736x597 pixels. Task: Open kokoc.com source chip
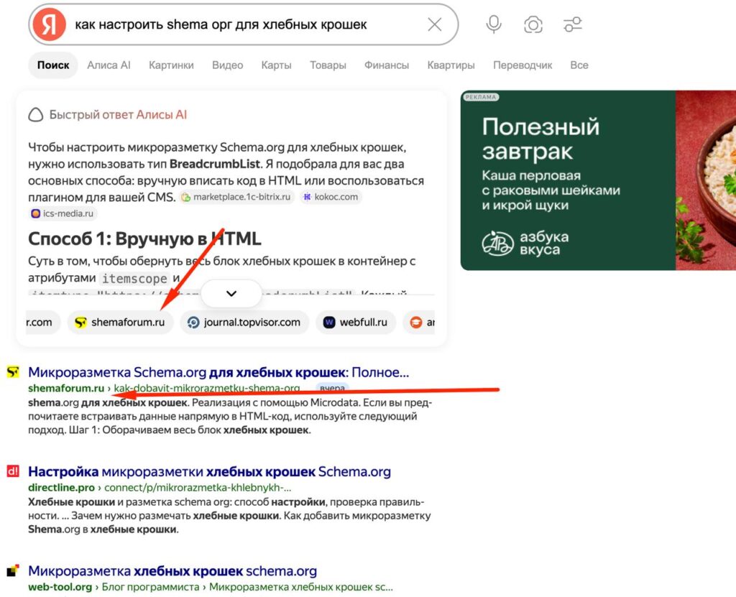click(x=331, y=197)
